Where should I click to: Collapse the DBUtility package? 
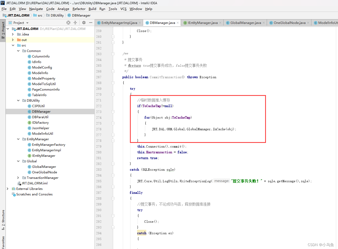pyautogui.click(x=18, y=100)
